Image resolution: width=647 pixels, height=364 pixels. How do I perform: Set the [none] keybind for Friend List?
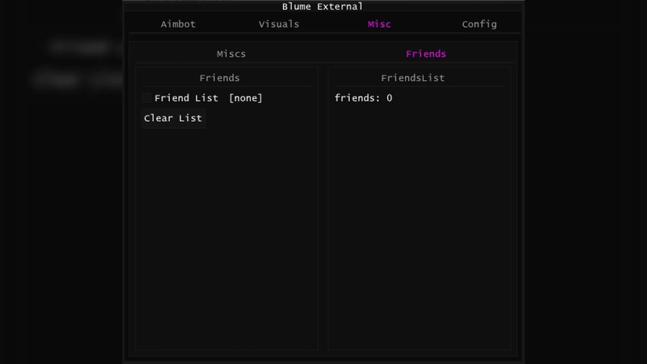pos(245,98)
